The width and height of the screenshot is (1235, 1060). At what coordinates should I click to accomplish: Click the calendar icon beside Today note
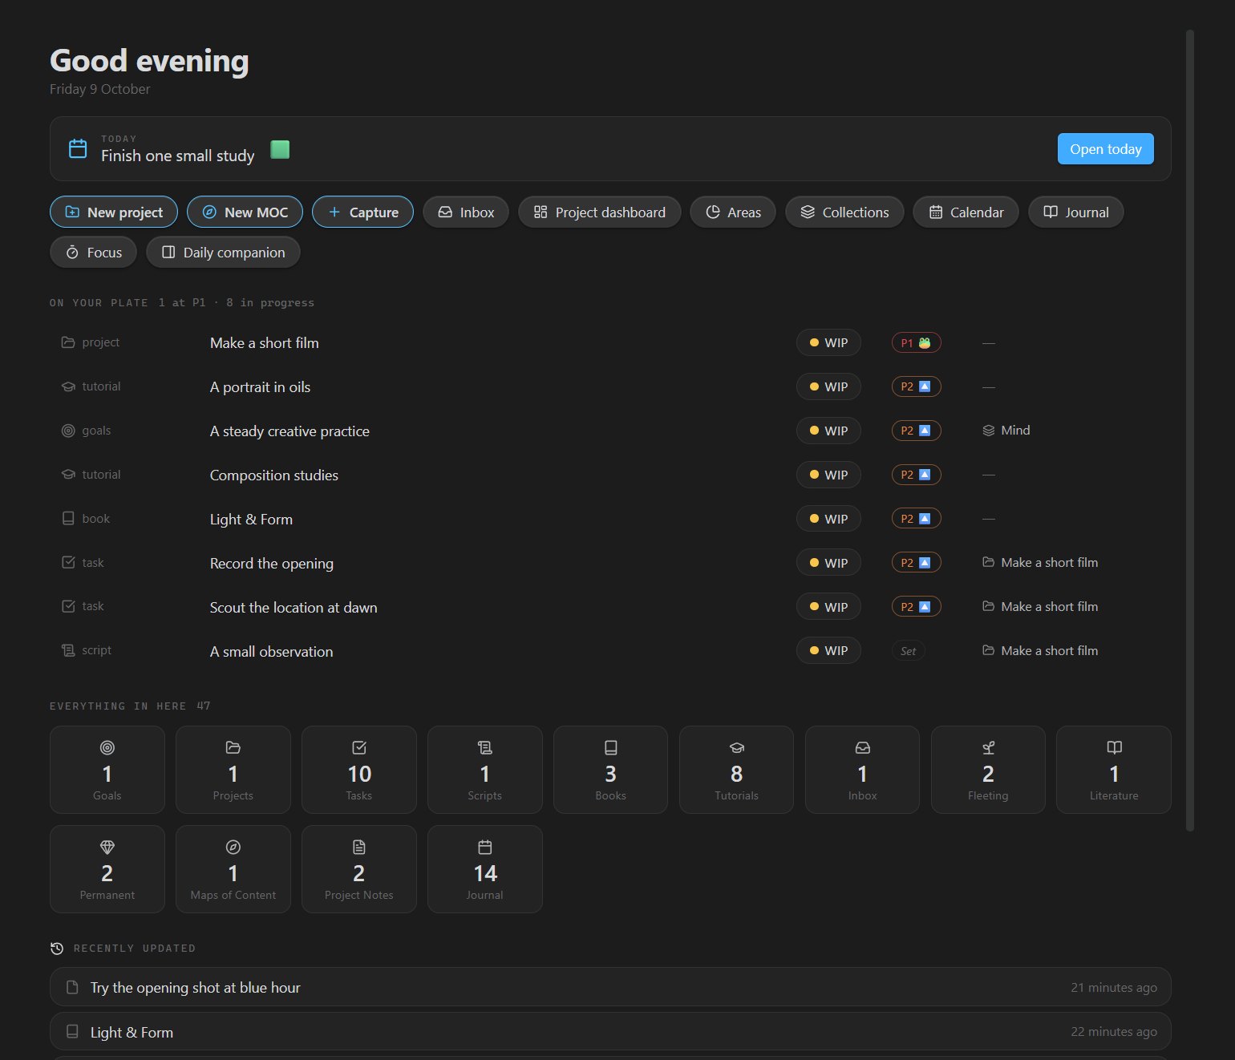78,148
